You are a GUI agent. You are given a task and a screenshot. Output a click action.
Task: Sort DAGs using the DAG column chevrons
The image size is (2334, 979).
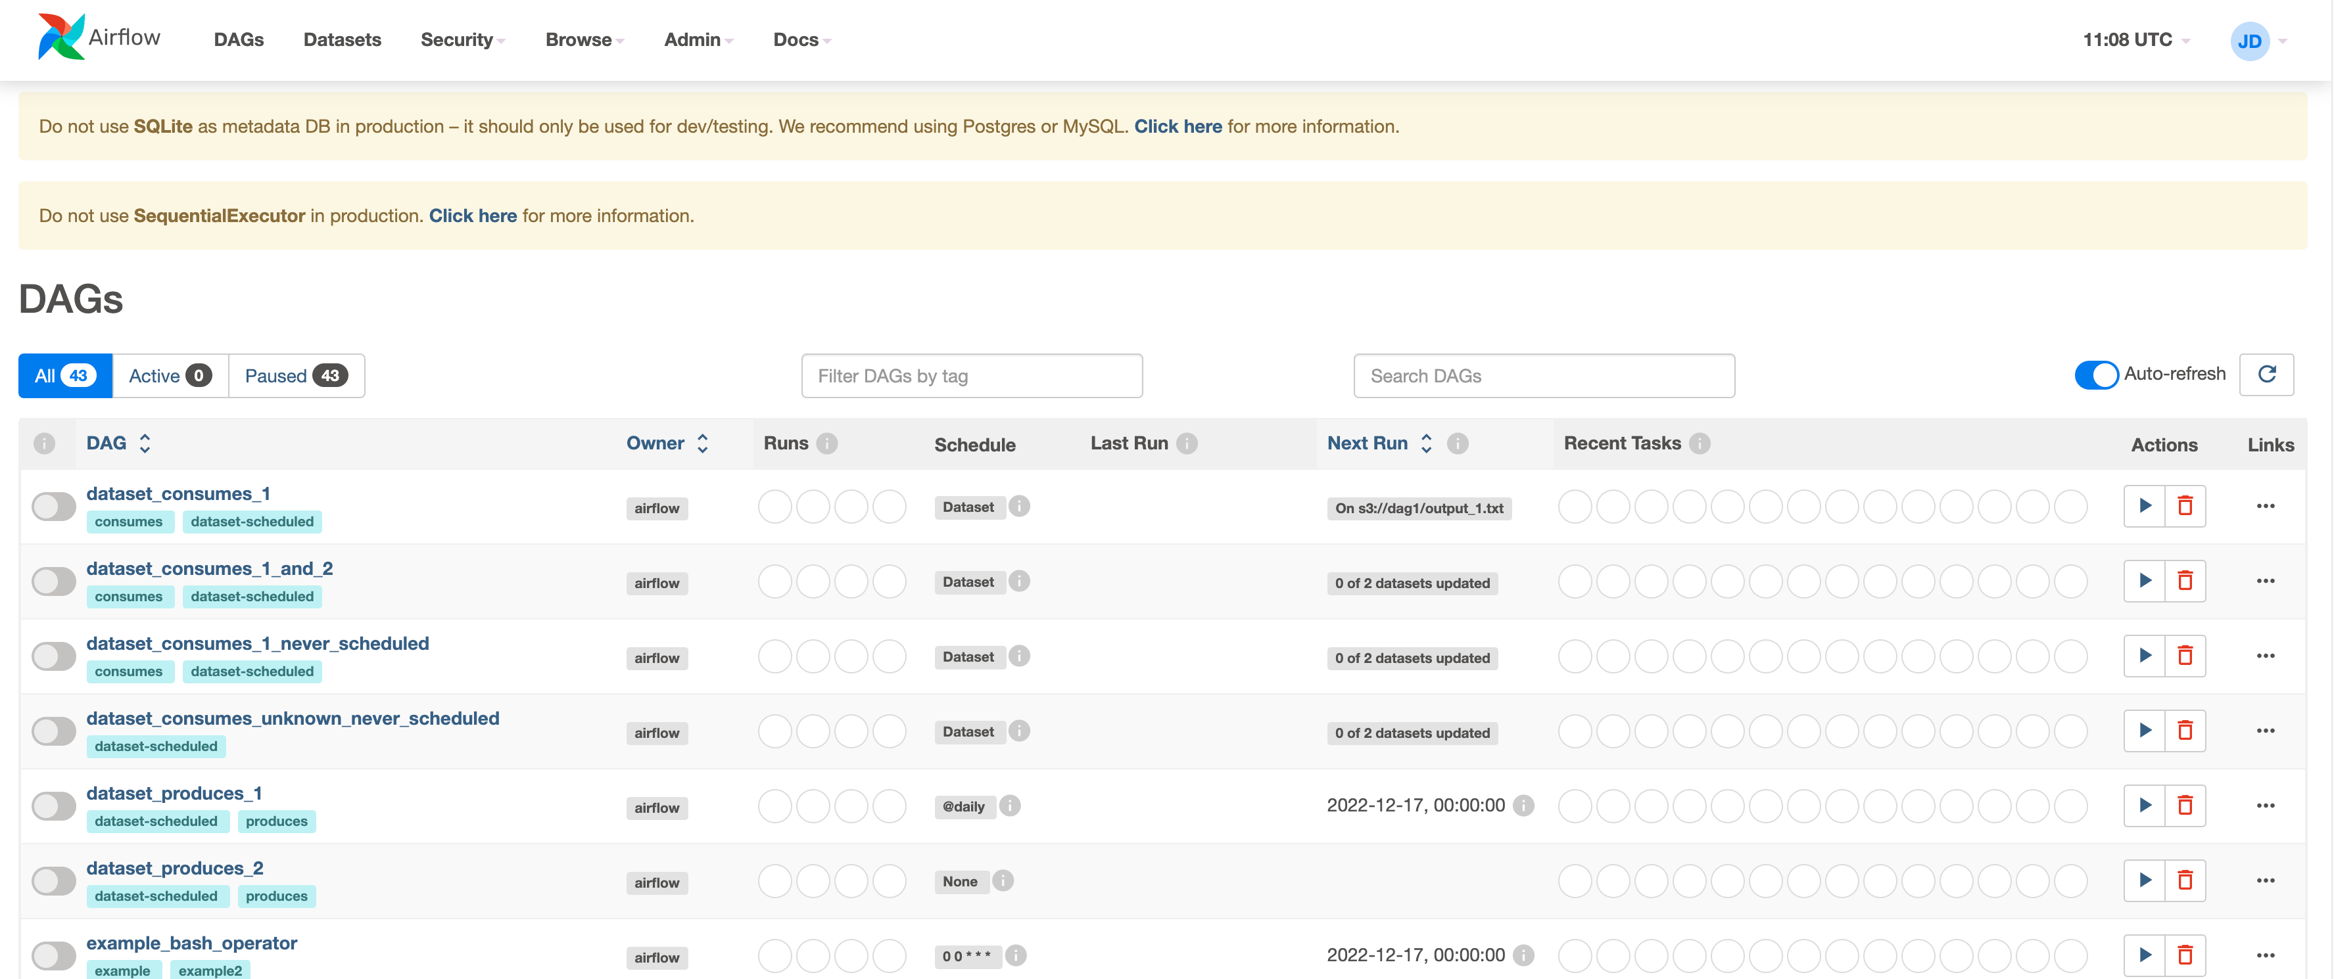tap(145, 443)
